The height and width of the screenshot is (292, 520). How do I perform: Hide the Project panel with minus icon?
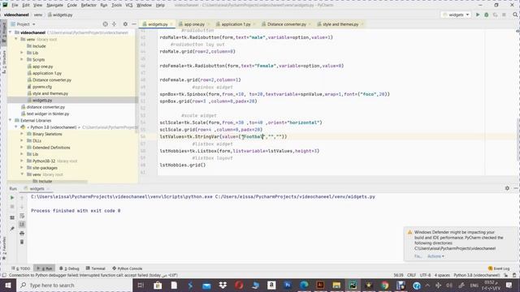134,24
